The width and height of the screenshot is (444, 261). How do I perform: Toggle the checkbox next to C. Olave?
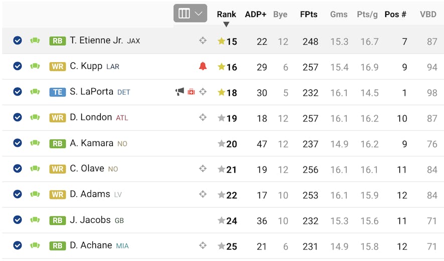pos(18,168)
